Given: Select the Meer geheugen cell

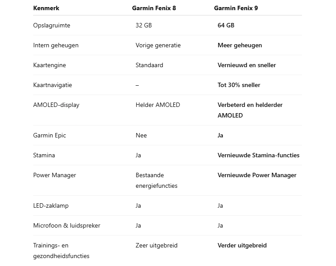Looking at the screenshot, I should tap(240, 45).
